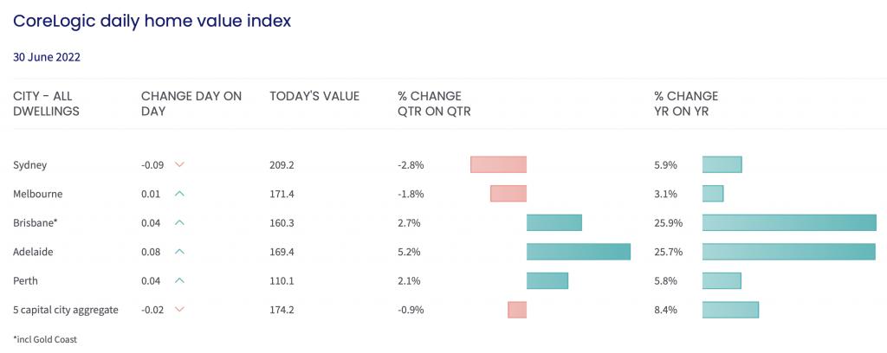Click Adelaide's teal quarterly change bar
This screenshot has width=887, height=353.
click(x=578, y=252)
